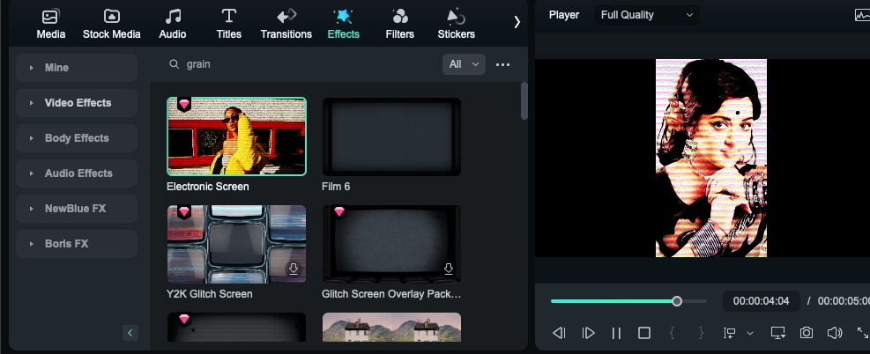This screenshot has width=870, height=354.
Task: Click the current timecode 00:00:04:04
Action: tap(761, 301)
